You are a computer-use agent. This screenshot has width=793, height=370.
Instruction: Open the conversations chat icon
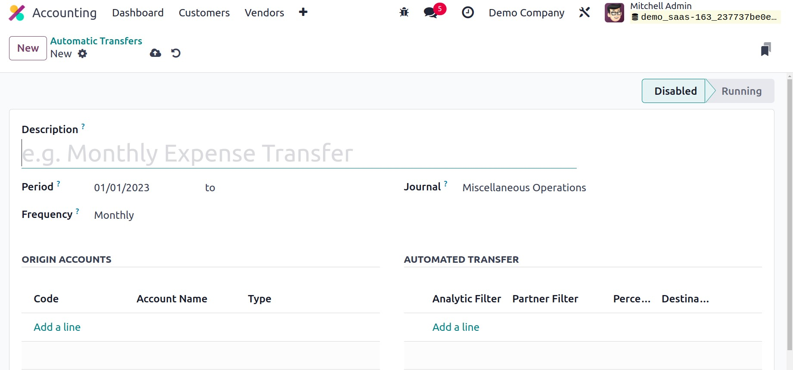tap(430, 12)
